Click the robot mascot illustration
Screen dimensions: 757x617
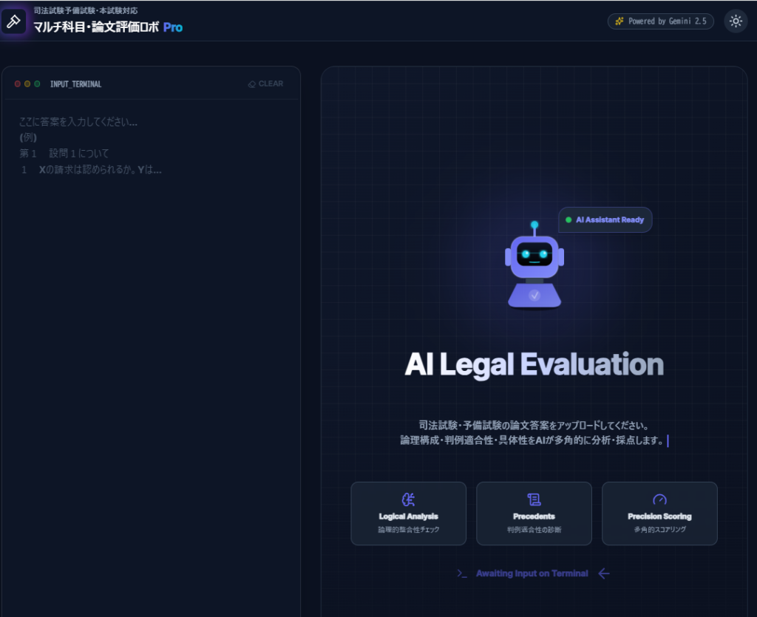pyautogui.click(x=534, y=265)
